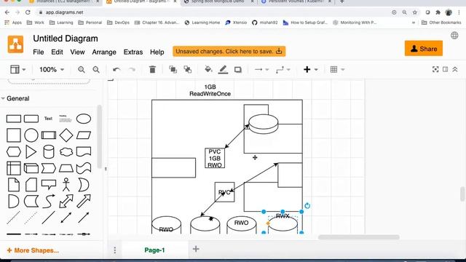Screen dimensions: 466x262
Task: Open the Arrange menu
Action: point(104,52)
